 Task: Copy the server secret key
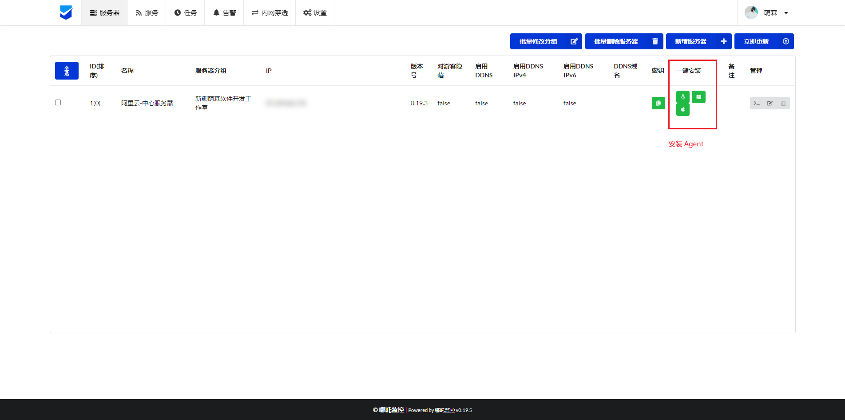tap(658, 103)
